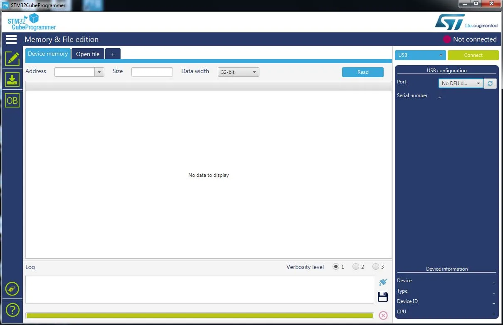Clear the log with broom icon
Screen dimensions: 503x325
(383, 282)
